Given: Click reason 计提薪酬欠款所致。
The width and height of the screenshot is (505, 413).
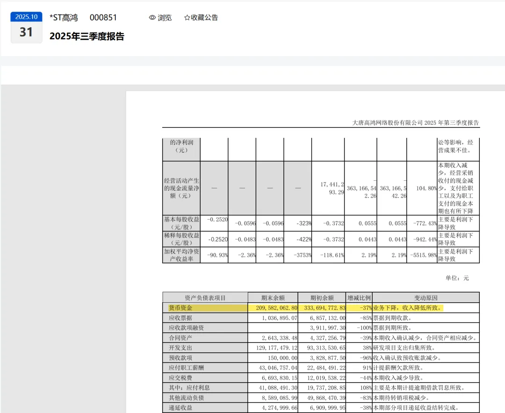Looking at the screenshot, I should 399,368.
